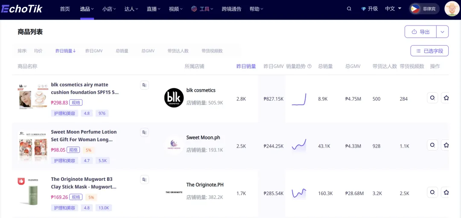The height and width of the screenshot is (218, 461).
Task: Expand the 小店 menu
Action: [109, 9]
